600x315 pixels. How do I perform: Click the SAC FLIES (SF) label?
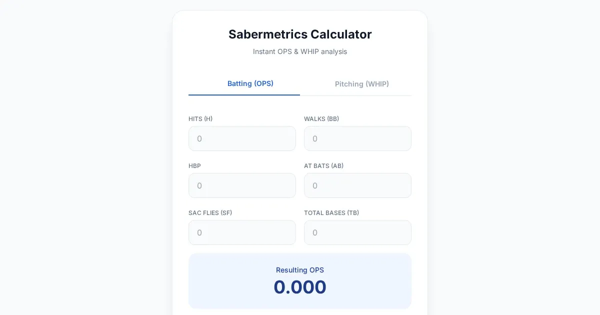pos(210,213)
